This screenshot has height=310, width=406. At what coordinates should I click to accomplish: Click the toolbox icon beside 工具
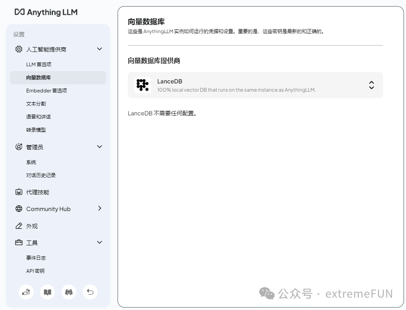click(x=19, y=243)
